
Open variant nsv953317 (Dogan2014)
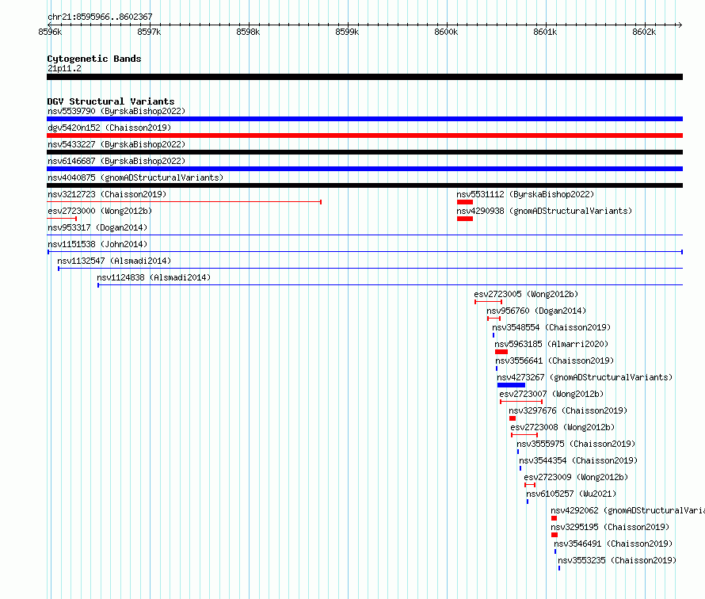click(97, 227)
